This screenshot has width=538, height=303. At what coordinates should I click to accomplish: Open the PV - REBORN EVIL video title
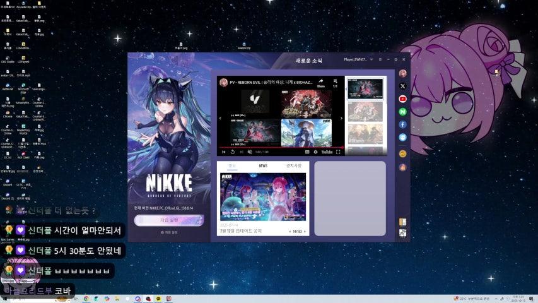click(271, 83)
